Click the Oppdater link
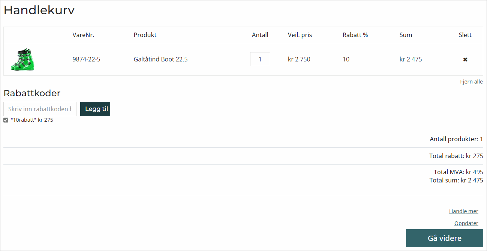 [466, 223]
